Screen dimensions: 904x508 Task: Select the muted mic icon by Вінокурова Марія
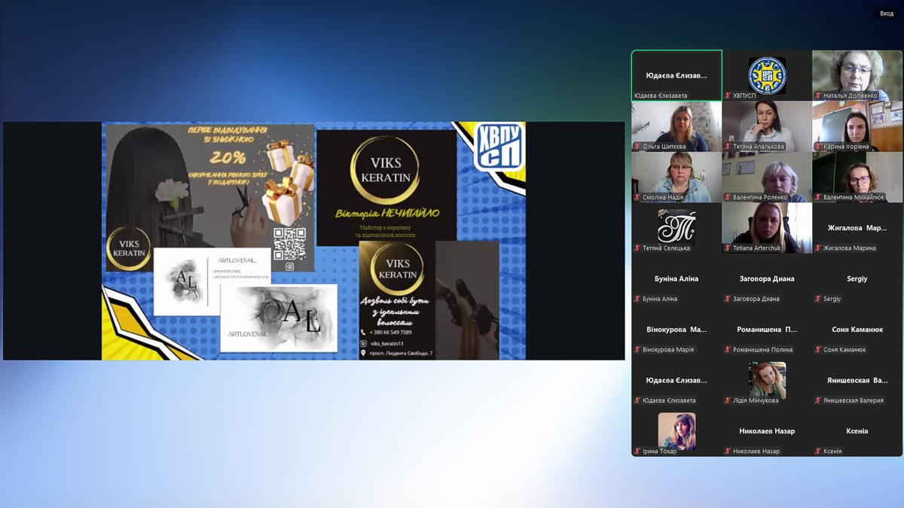[637, 350]
